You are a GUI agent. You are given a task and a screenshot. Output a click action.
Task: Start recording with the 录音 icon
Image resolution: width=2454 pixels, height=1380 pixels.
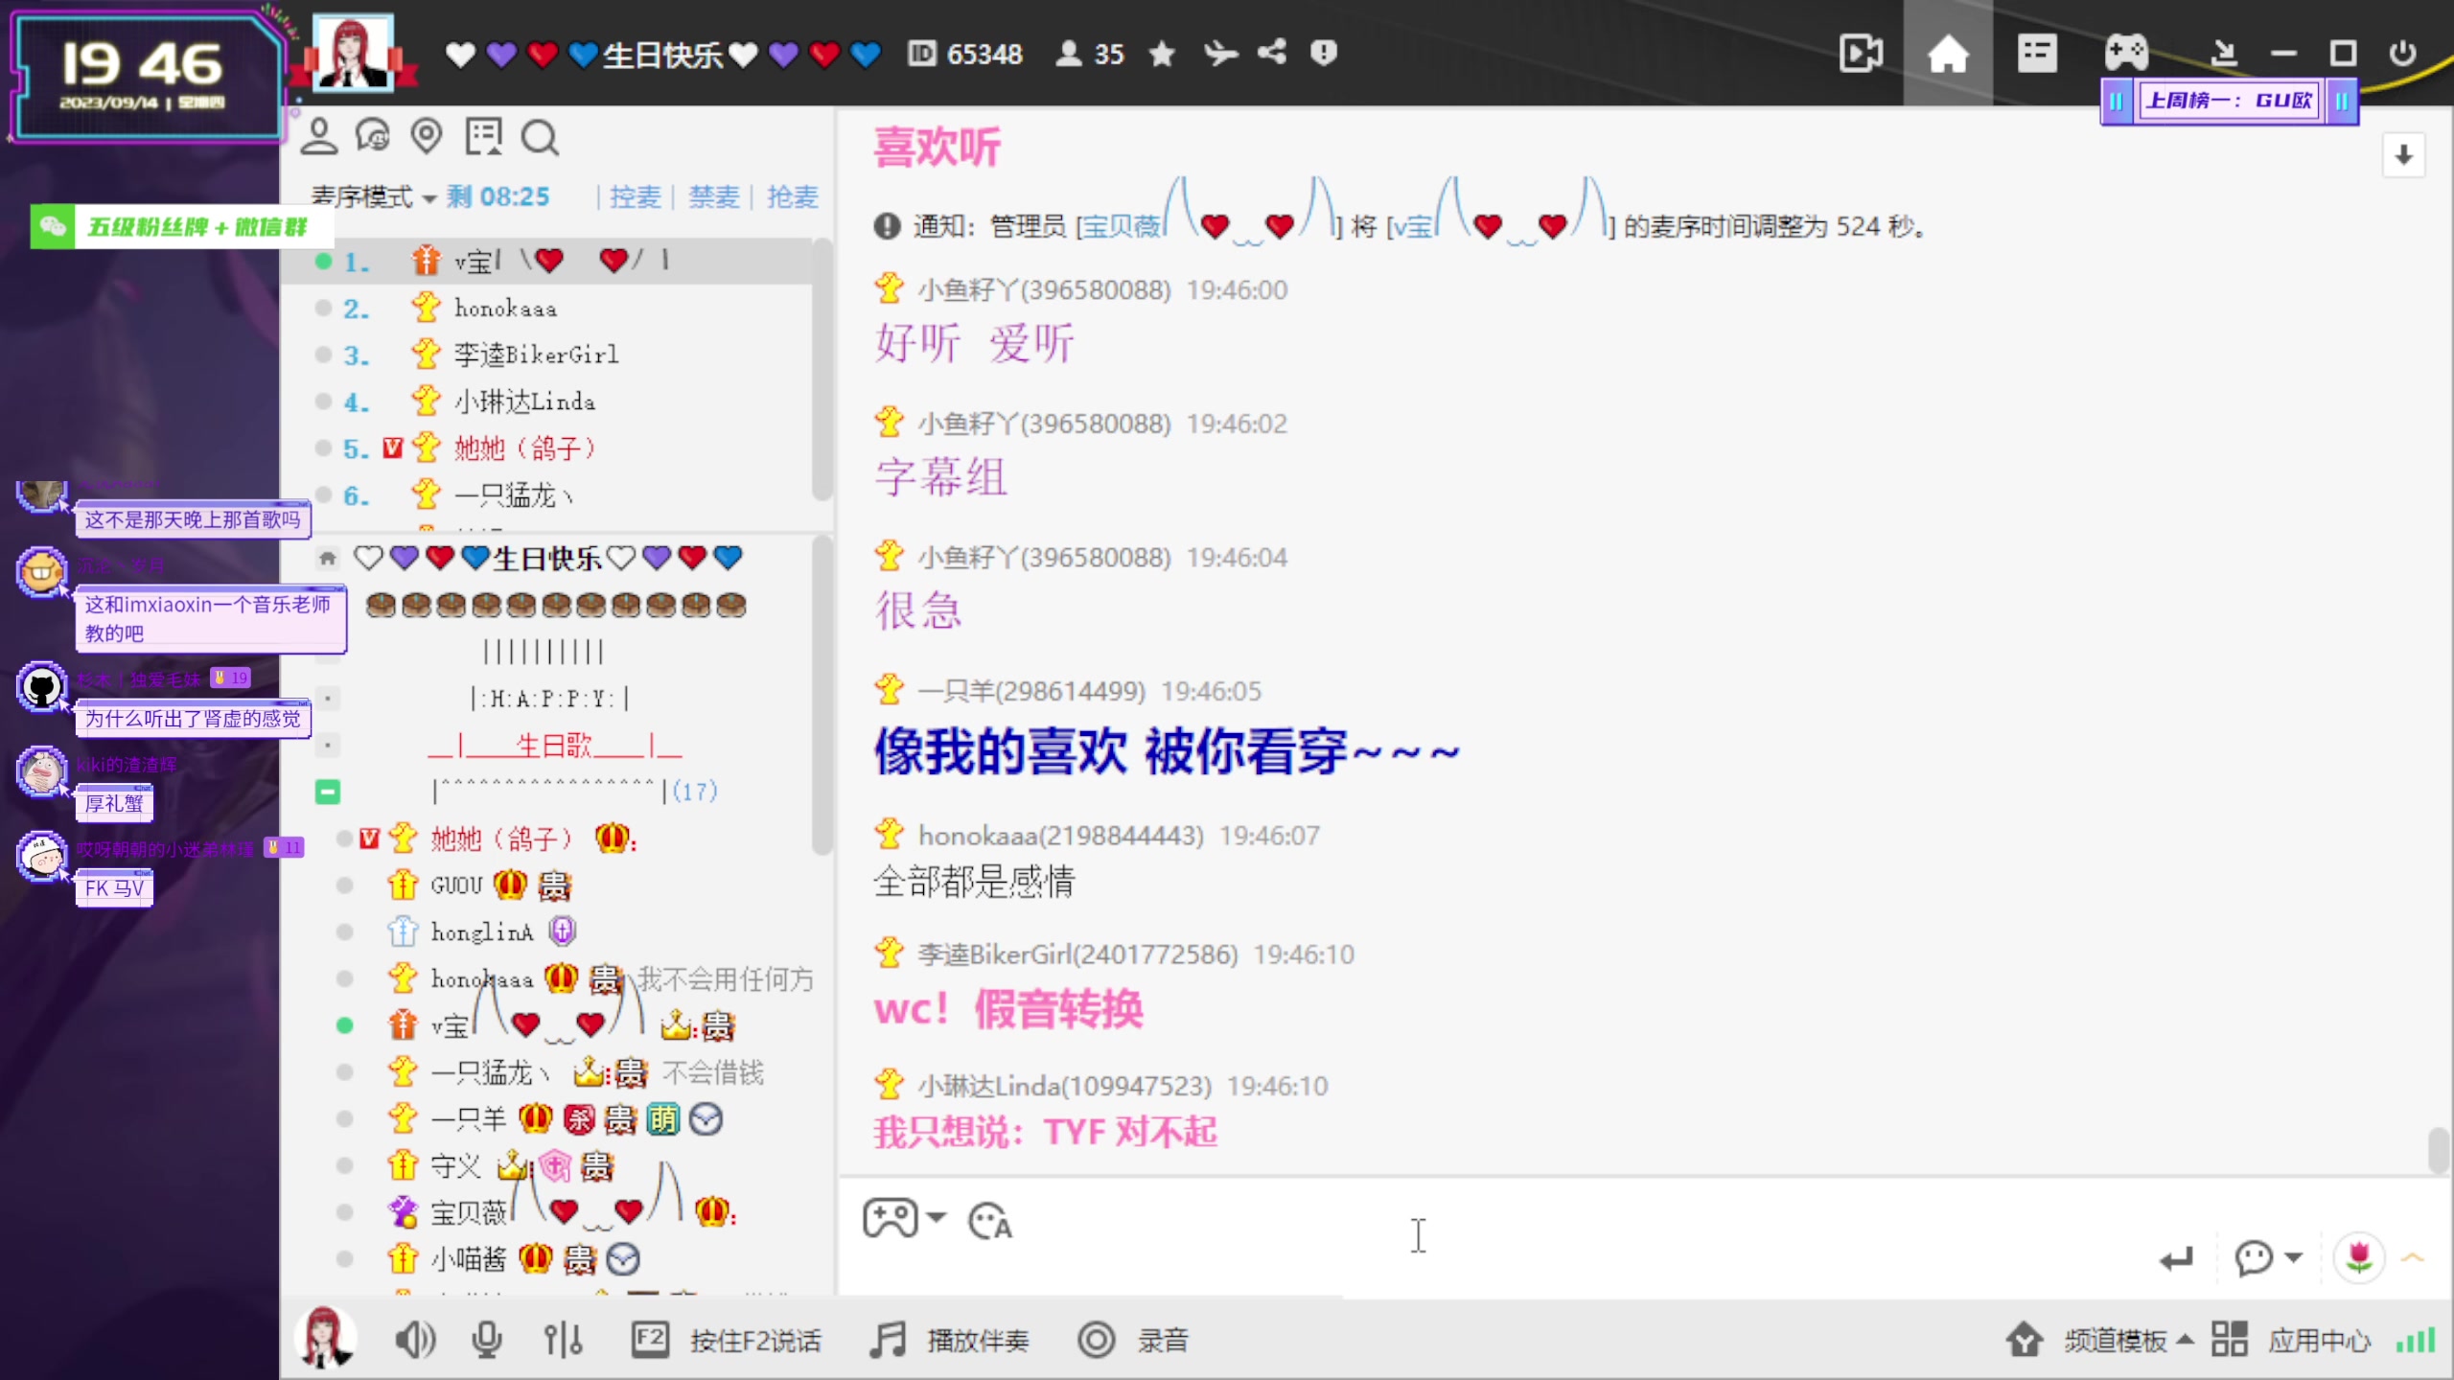[x=1098, y=1340]
